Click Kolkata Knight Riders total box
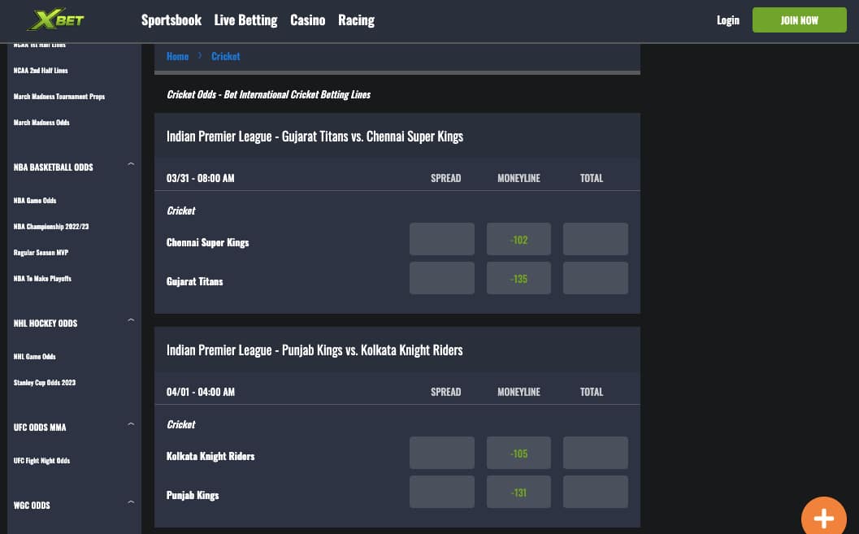The height and width of the screenshot is (534, 859). tap(596, 453)
